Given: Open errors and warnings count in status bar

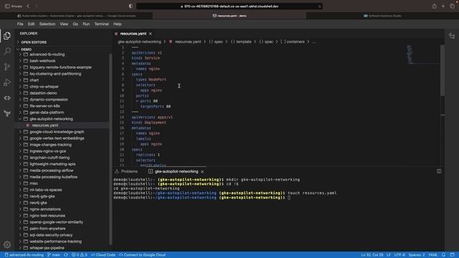Looking at the screenshot, I should click(80, 255).
